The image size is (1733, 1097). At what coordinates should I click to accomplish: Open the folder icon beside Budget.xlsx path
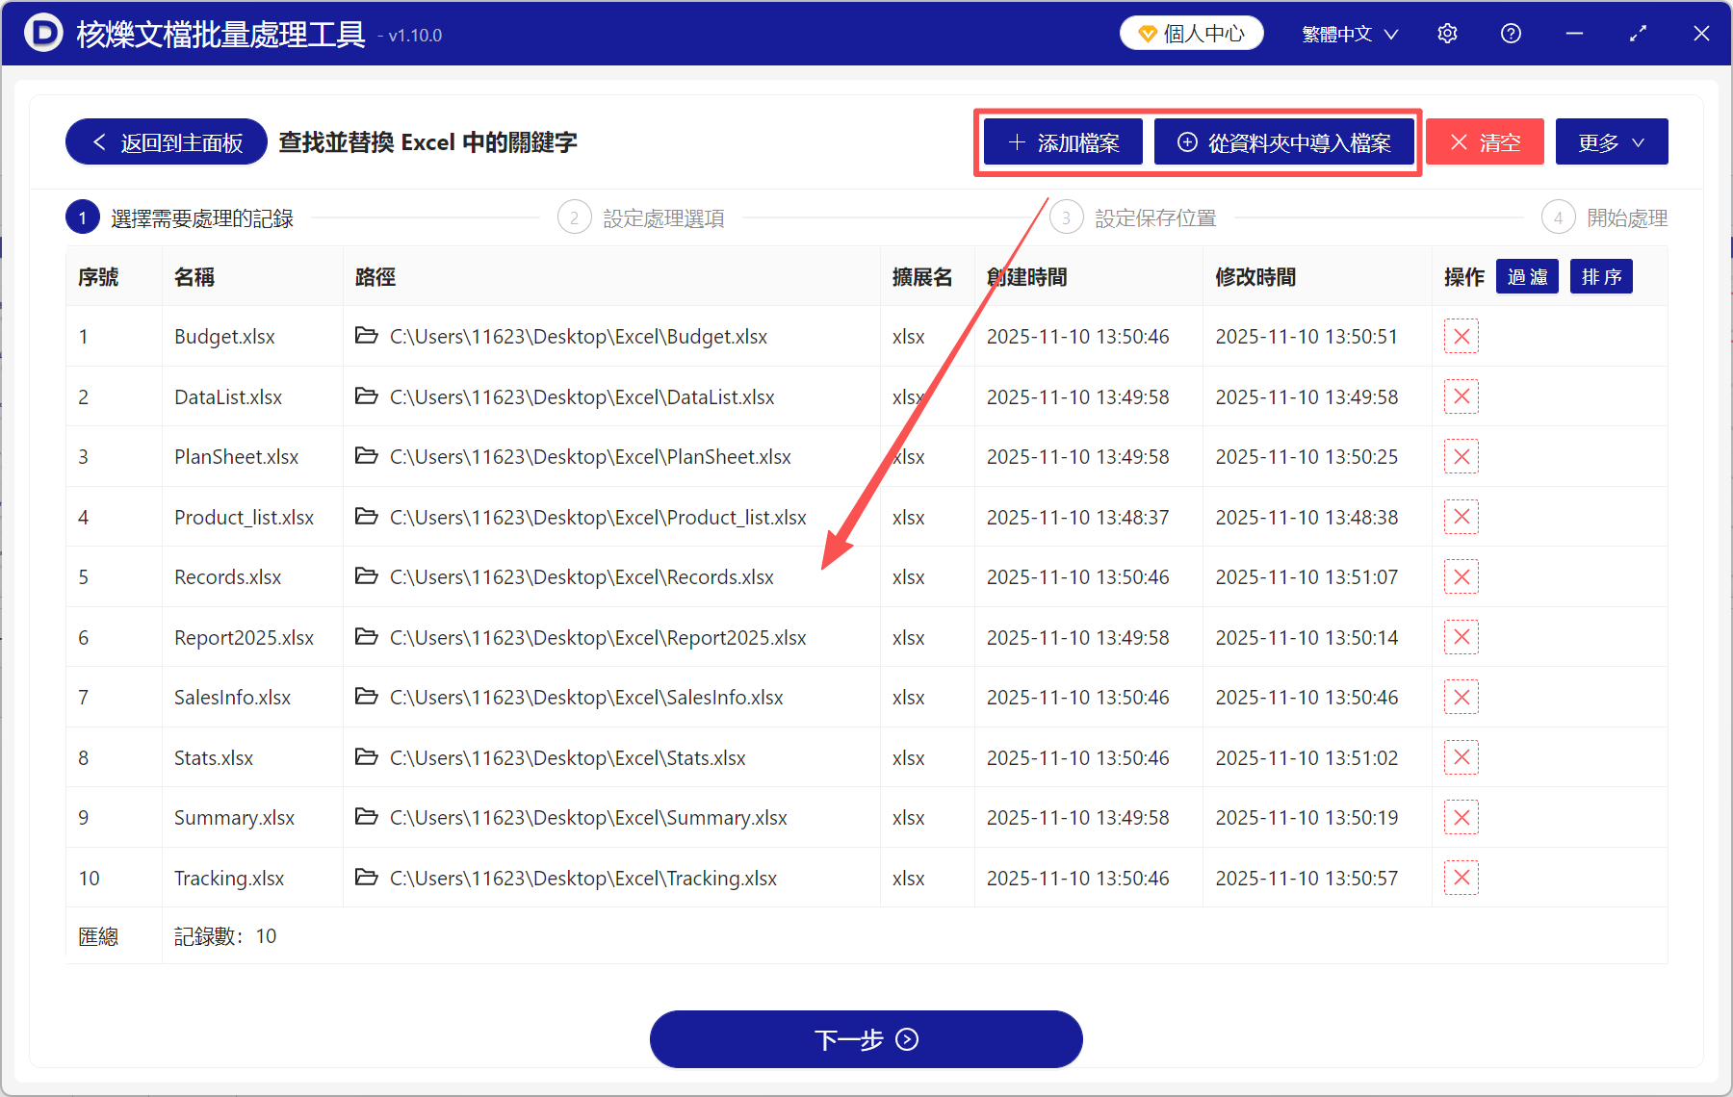click(367, 336)
